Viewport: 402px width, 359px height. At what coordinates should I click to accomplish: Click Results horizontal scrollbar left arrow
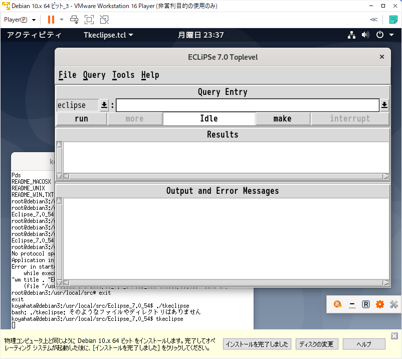(x=66, y=176)
